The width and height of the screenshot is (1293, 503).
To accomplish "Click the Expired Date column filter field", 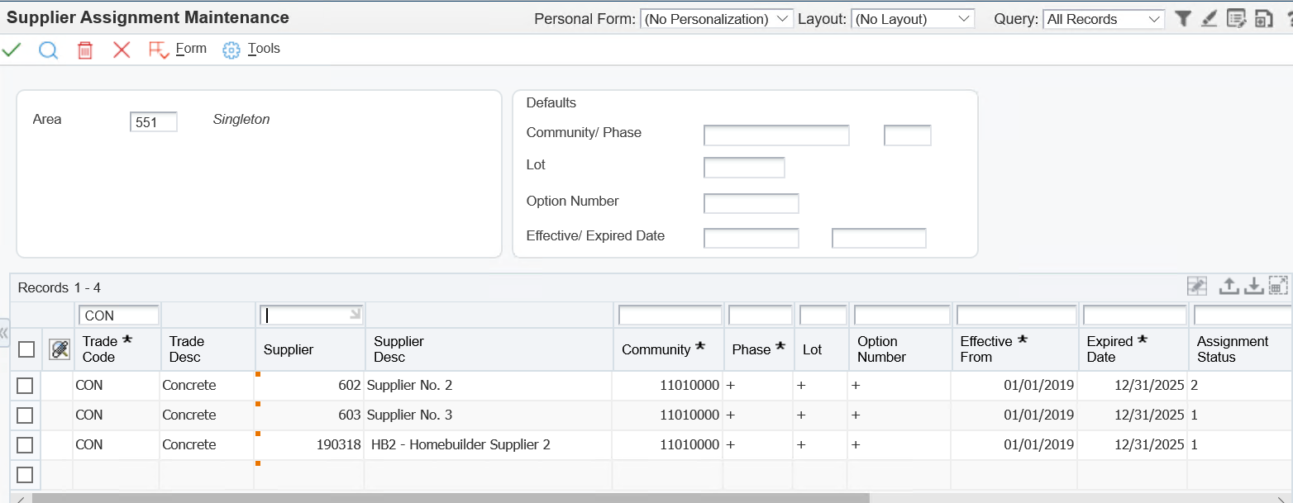I will 1135,316.
